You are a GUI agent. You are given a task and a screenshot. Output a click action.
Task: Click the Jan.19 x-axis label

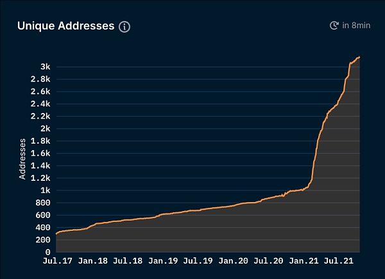click(x=163, y=261)
